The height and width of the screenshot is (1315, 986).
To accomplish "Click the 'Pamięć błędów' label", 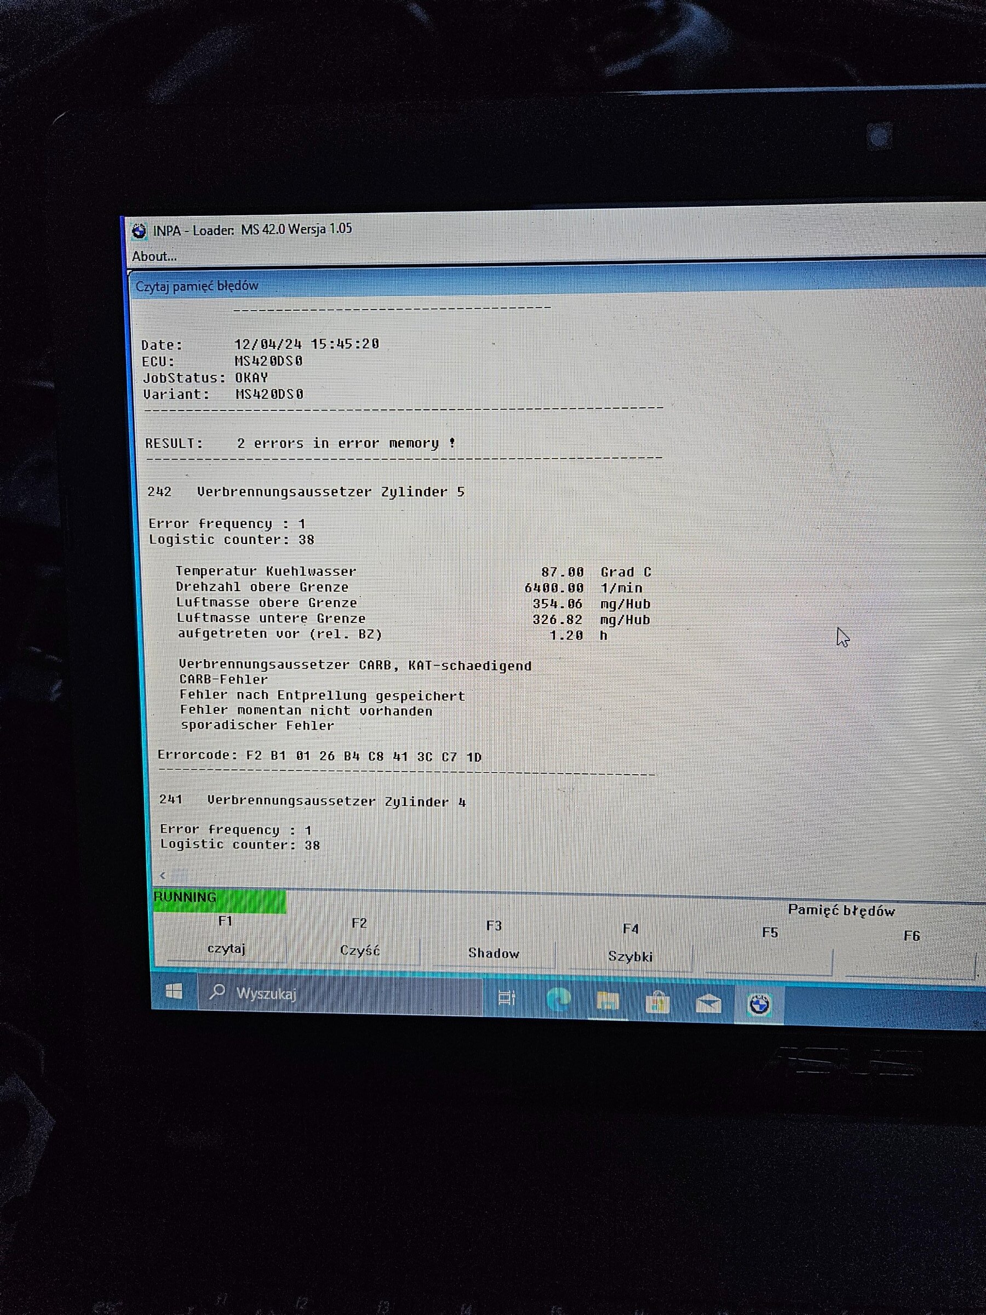I will pos(841,910).
